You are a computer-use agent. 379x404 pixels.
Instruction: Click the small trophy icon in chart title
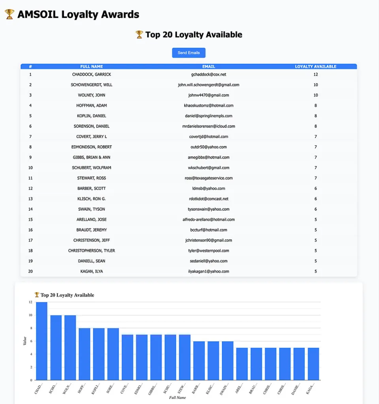(x=37, y=295)
